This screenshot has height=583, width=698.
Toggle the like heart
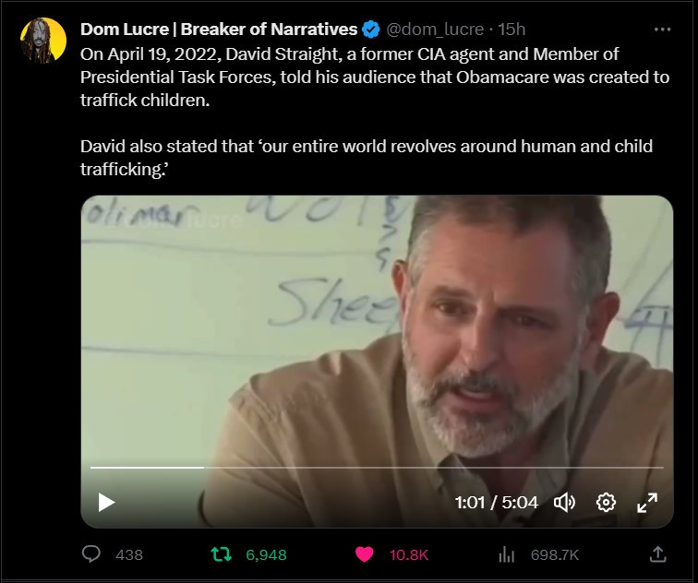(365, 554)
